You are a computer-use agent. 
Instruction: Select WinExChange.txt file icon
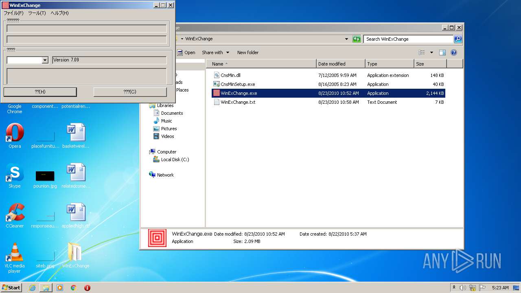click(217, 102)
